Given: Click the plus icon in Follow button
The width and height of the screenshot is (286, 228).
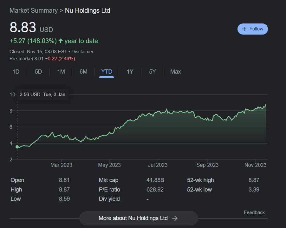Looking at the screenshot, I should coord(244,29).
